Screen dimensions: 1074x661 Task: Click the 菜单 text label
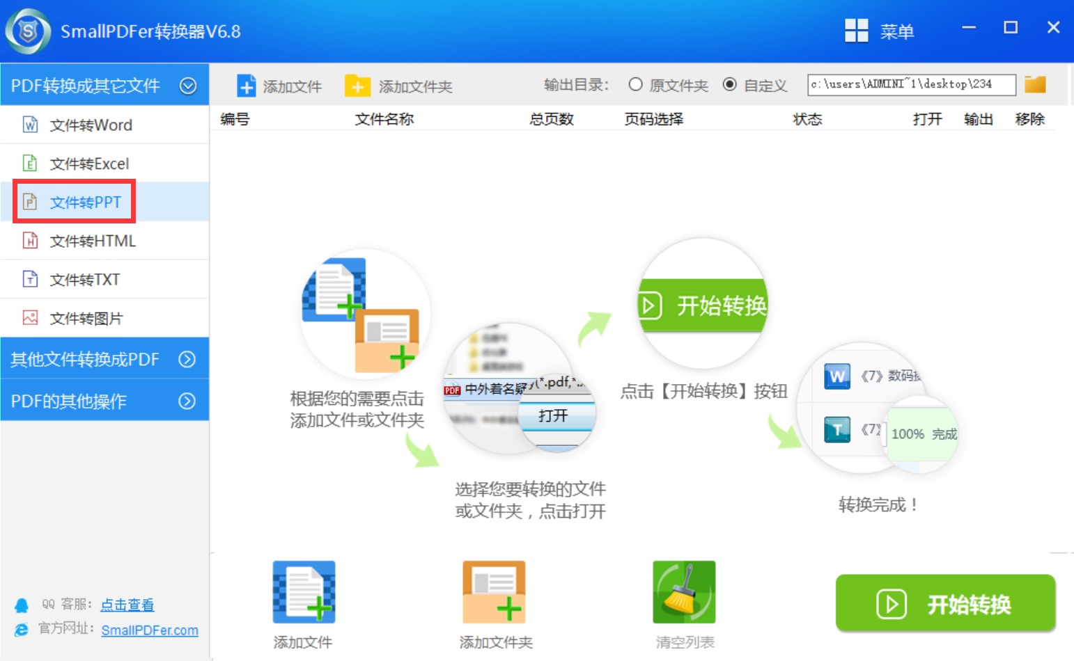[897, 31]
